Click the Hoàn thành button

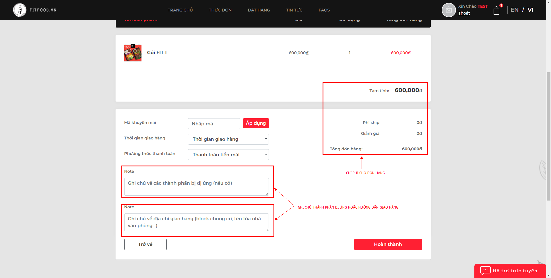click(x=388, y=244)
